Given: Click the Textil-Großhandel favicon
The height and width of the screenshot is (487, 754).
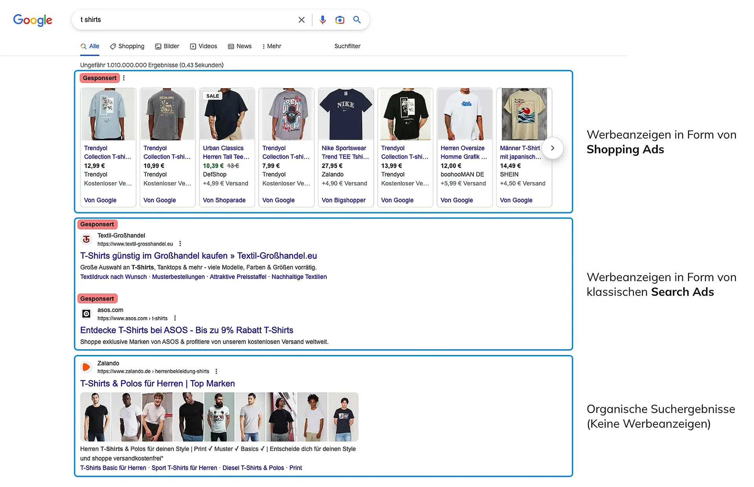Looking at the screenshot, I should (86, 239).
